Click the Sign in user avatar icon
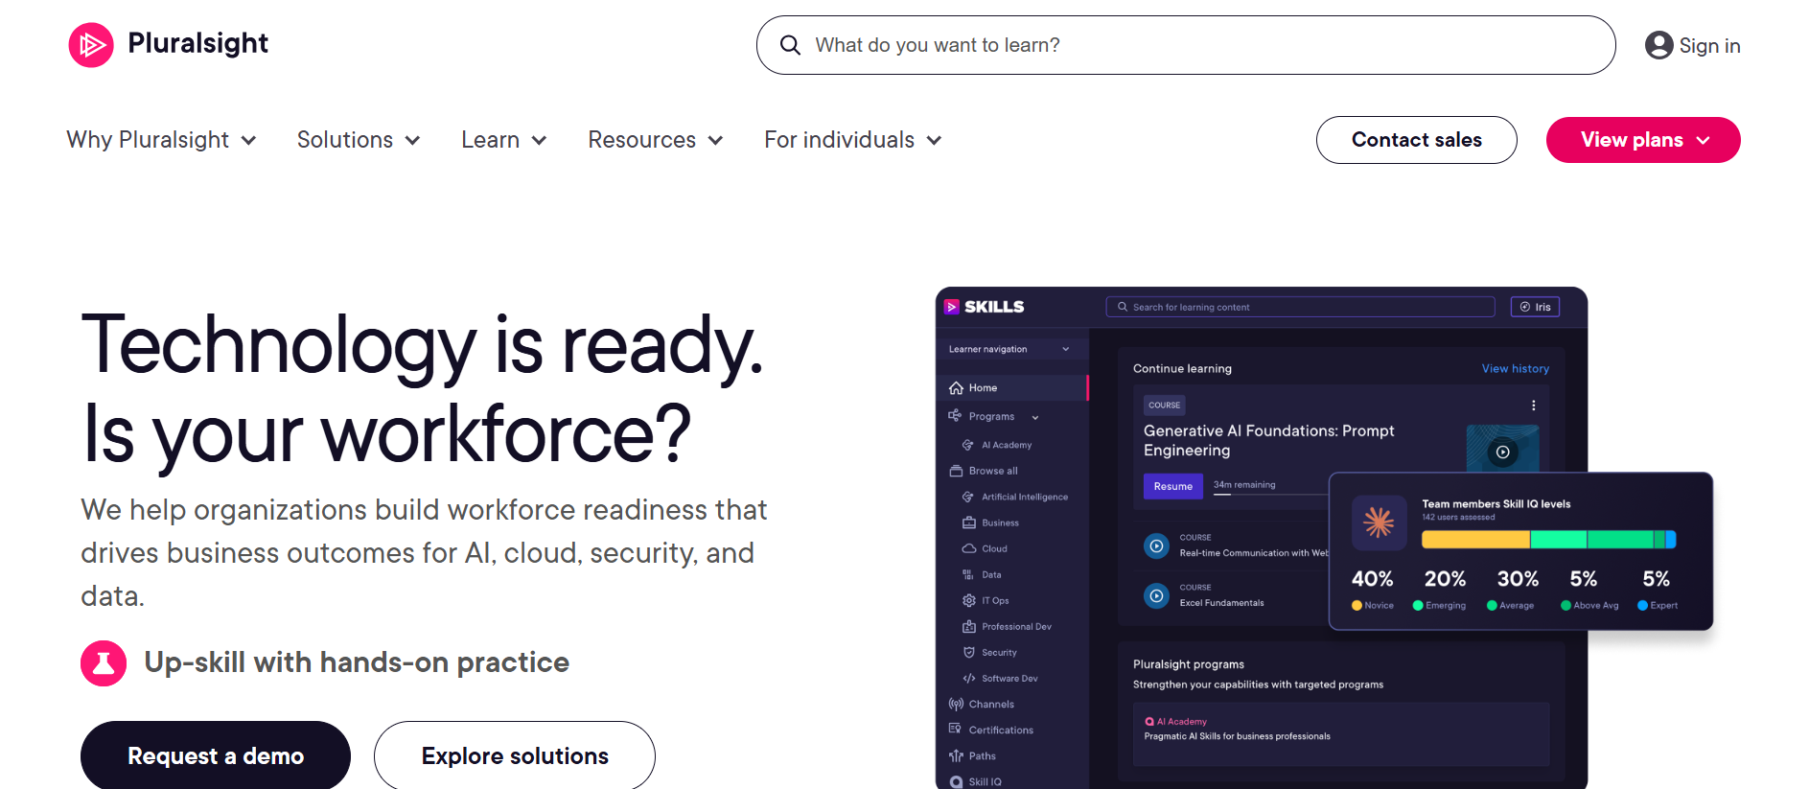1809x789 pixels. (1658, 45)
